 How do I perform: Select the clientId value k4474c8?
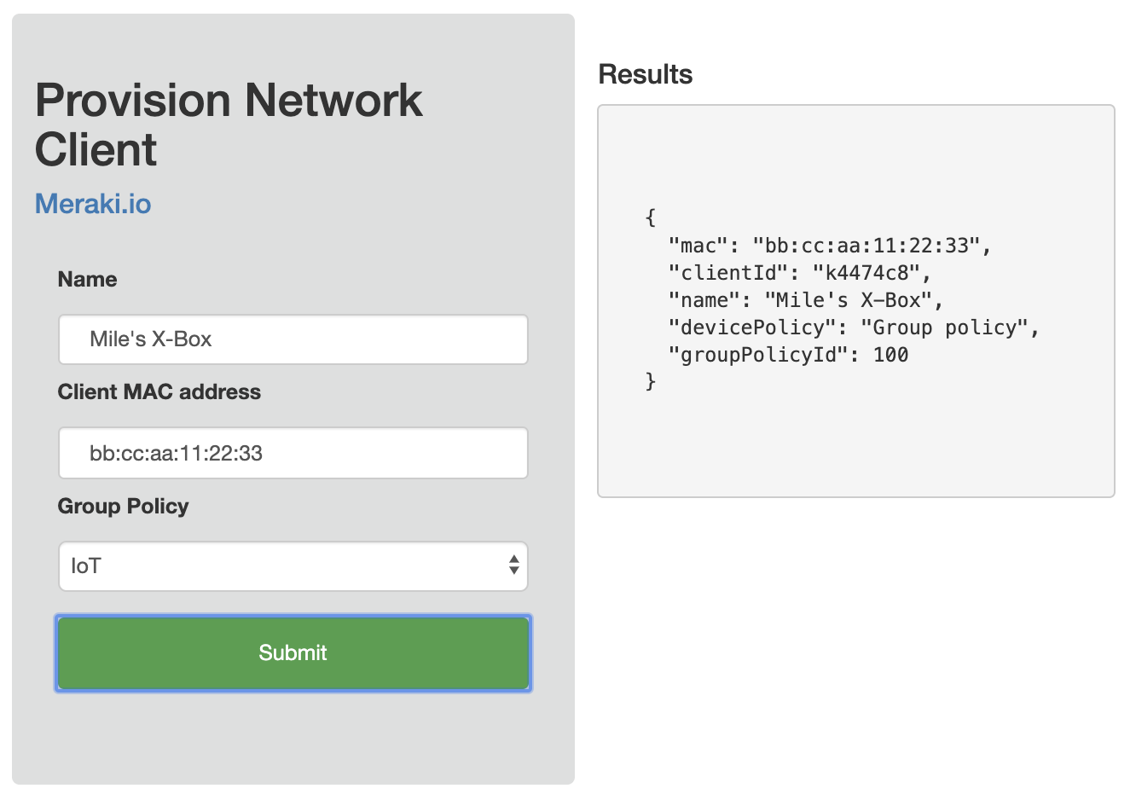tap(866, 274)
